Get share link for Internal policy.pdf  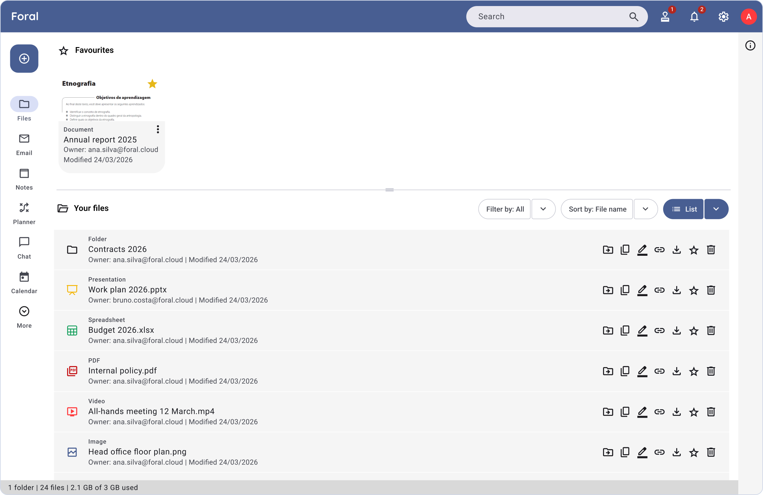pos(659,371)
